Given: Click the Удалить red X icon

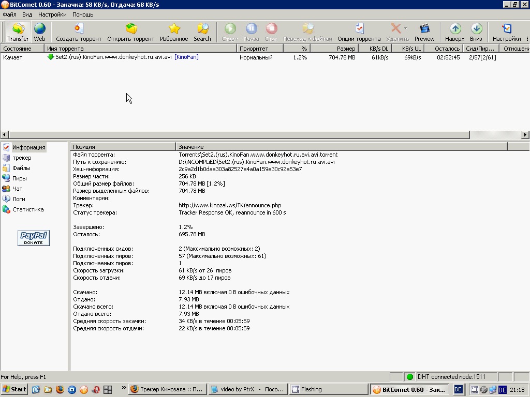Looking at the screenshot, I should coord(395,29).
